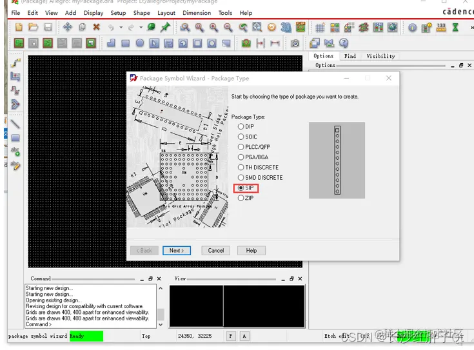
Task: Click the 3D view icon
Action: pyautogui.click(x=286, y=28)
